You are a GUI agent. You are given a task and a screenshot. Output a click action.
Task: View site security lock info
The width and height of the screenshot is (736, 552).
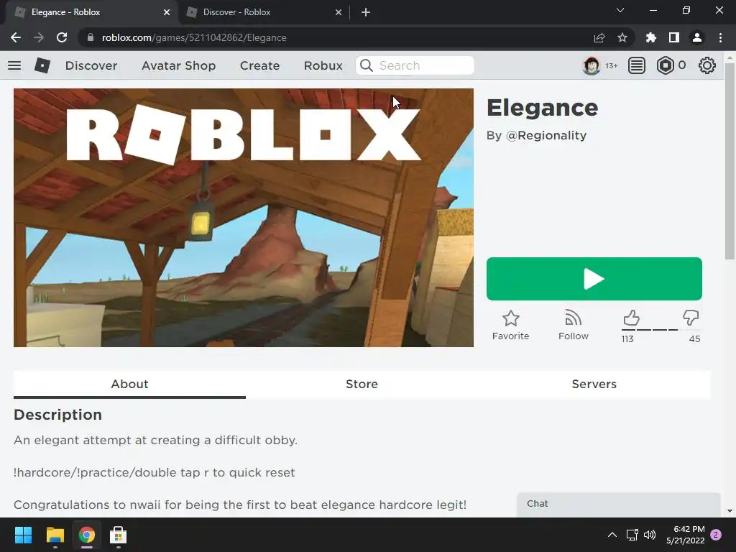[x=91, y=37]
